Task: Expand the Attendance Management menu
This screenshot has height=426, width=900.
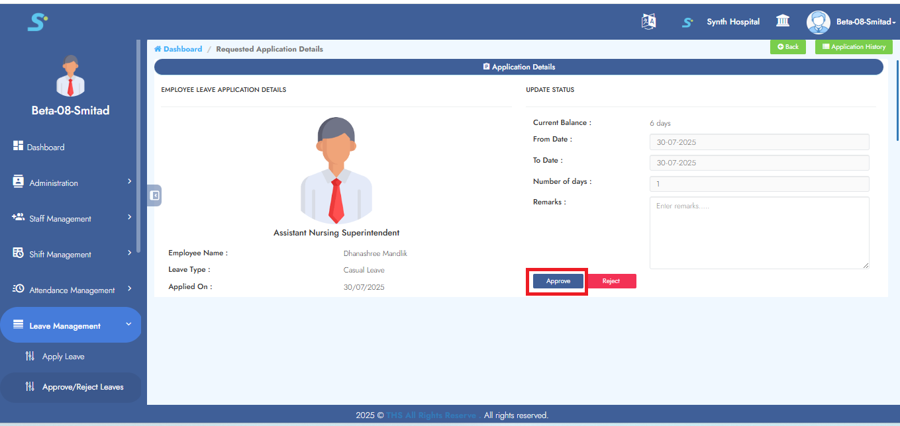Action: tap(70, 290)
